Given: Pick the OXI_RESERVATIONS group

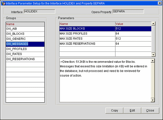Looking at the screenshot, I should [25, 59].
